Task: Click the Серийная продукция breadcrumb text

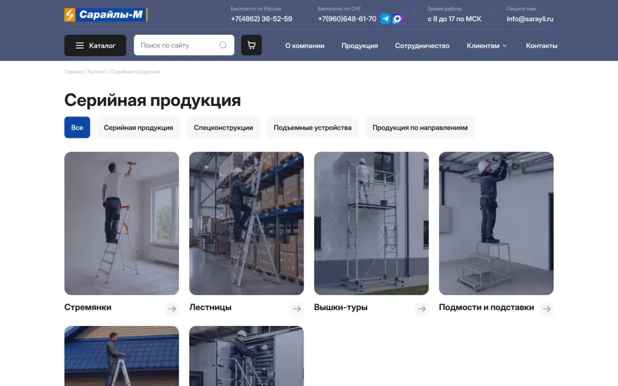Action: (136, 72)
